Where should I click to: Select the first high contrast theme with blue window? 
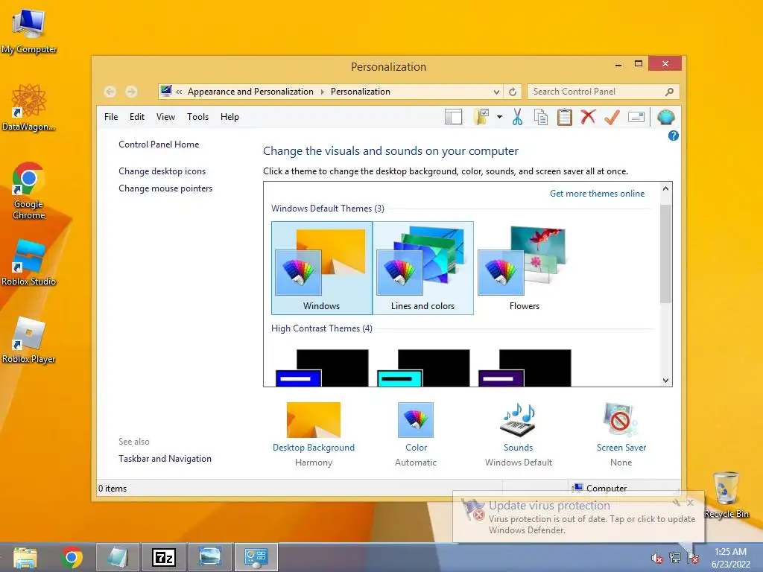point(322,368)
